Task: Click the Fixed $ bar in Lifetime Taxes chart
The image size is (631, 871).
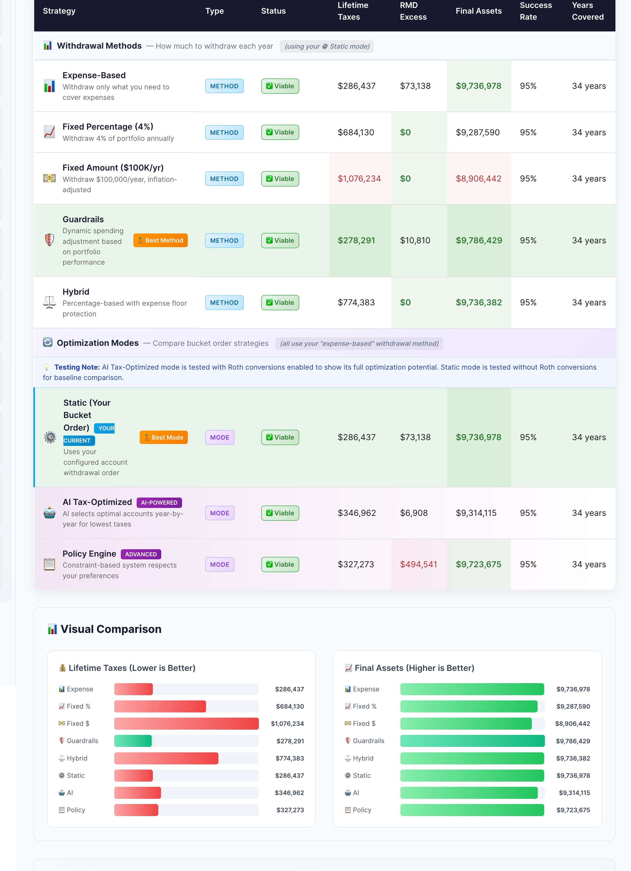Action: [186, 723]
